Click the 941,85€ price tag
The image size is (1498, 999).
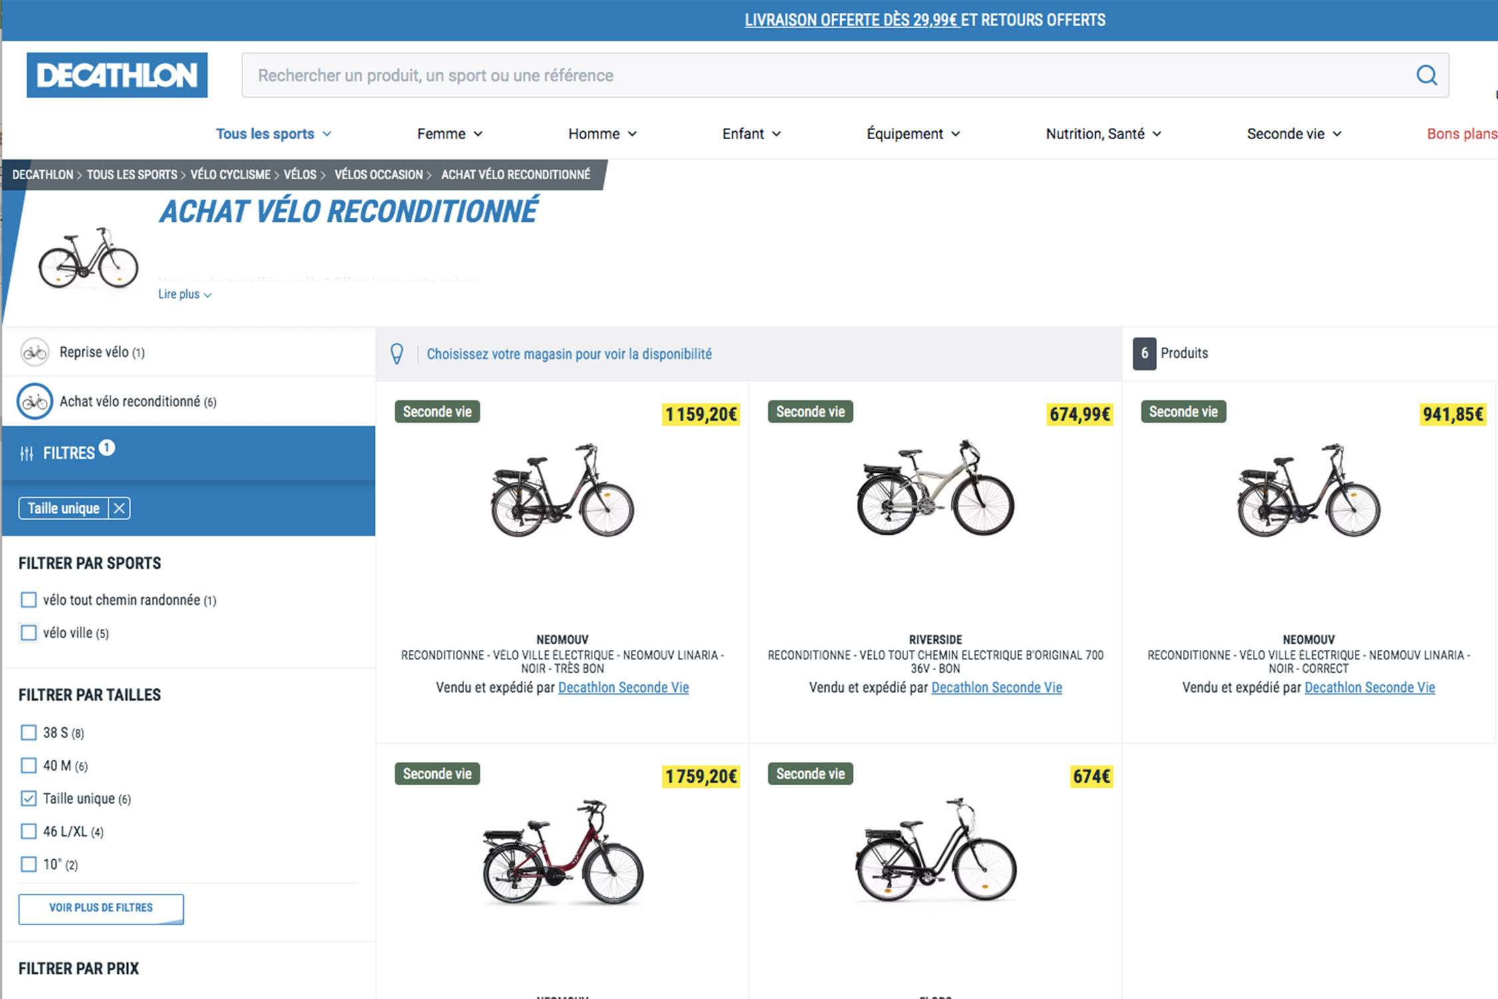[x=1453, y=414]
